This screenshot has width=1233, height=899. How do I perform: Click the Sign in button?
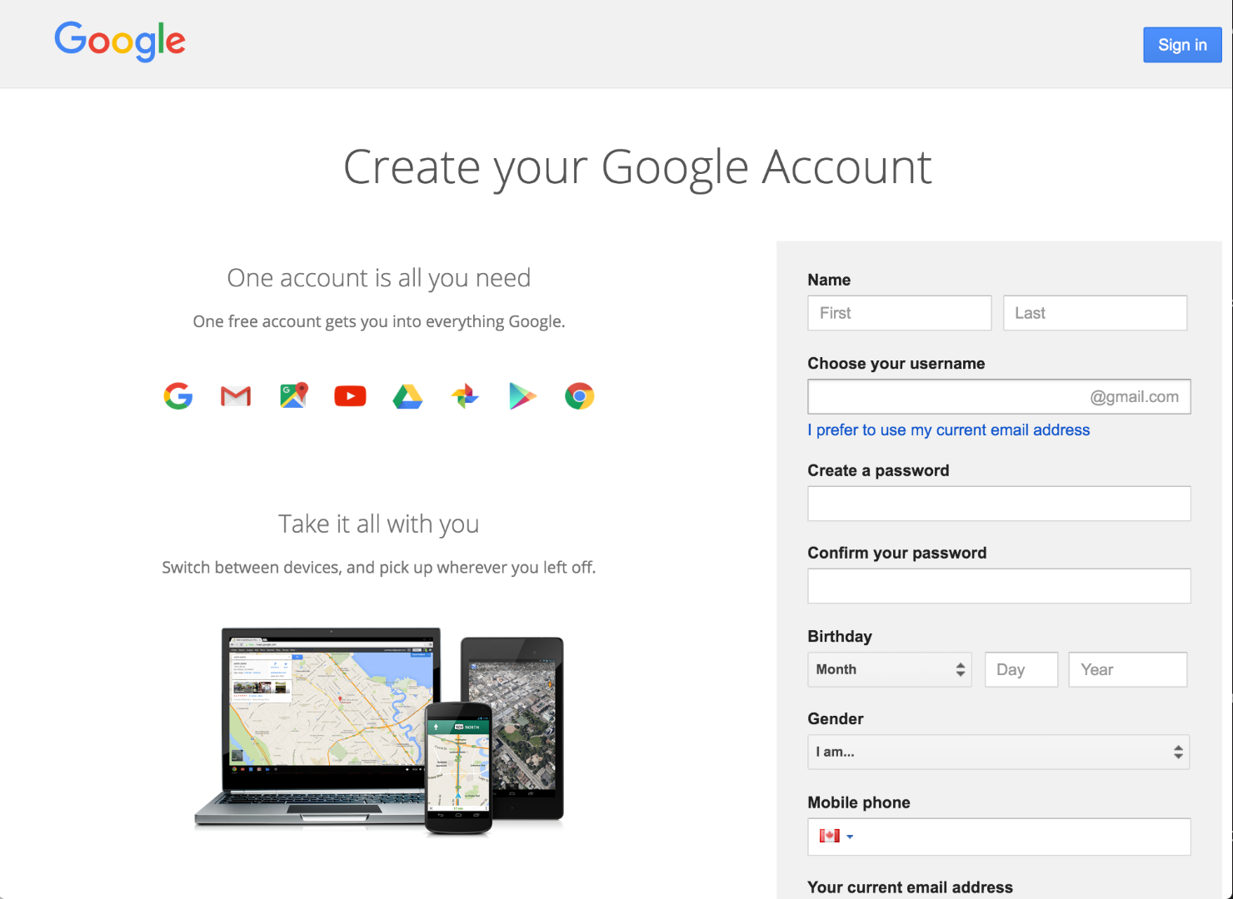click(x=1182, y=45)
